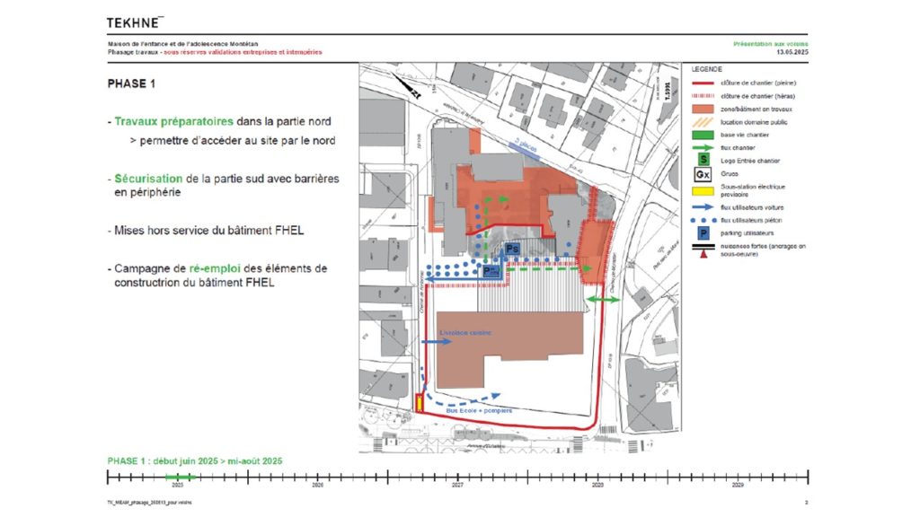Click the blue P parking icon in legend

coord(703,233)
